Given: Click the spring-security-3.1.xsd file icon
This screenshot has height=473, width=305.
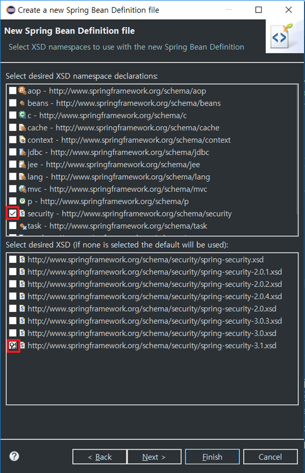Looking at the screenshot, I should [x=22, y=346].
